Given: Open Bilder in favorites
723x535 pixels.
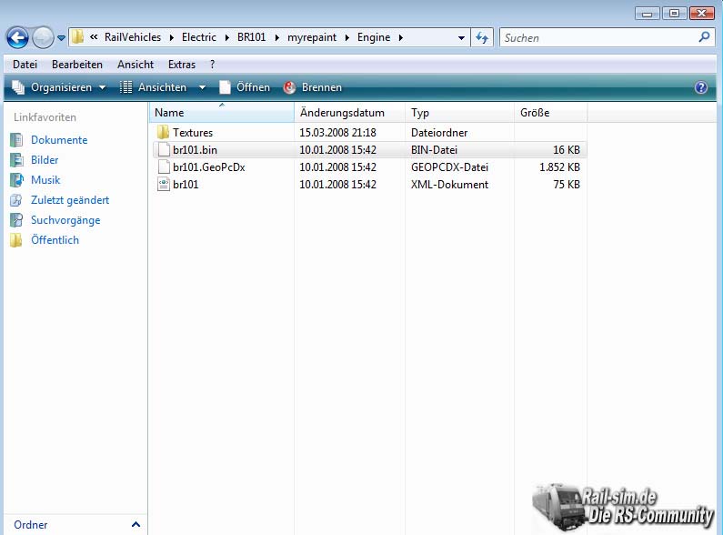Looking at the screenshot, I should [45, 160].
